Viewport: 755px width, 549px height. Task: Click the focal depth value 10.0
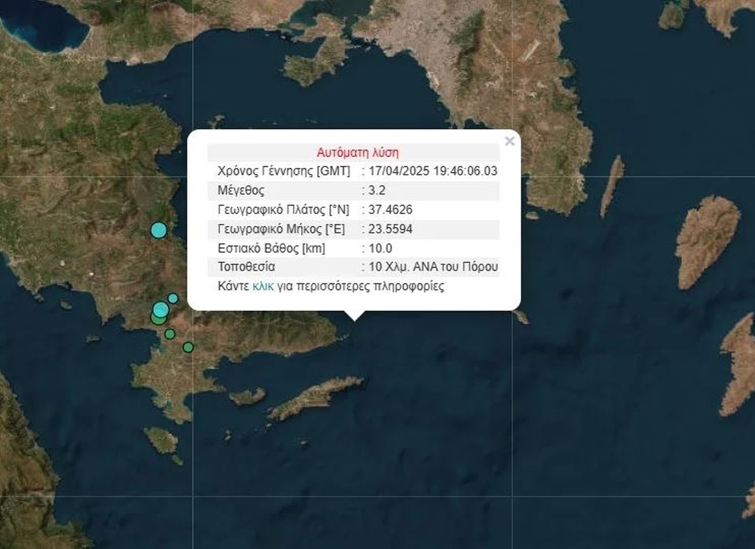380,249
